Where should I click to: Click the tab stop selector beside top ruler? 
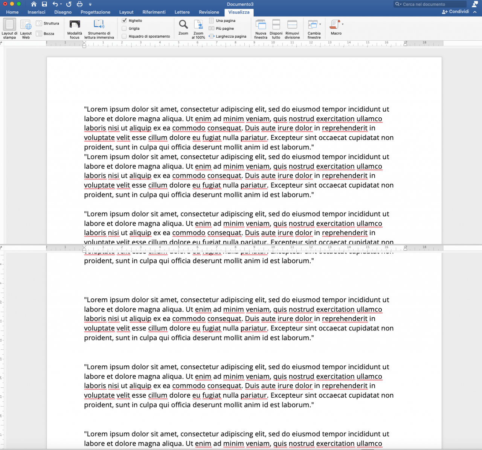[2, 43]
